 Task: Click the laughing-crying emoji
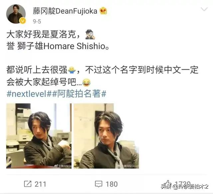[x=87, y=82]
